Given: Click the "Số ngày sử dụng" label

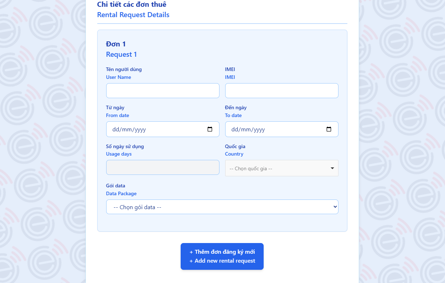Looking at the screenshot, I should (x=125, y=146).
